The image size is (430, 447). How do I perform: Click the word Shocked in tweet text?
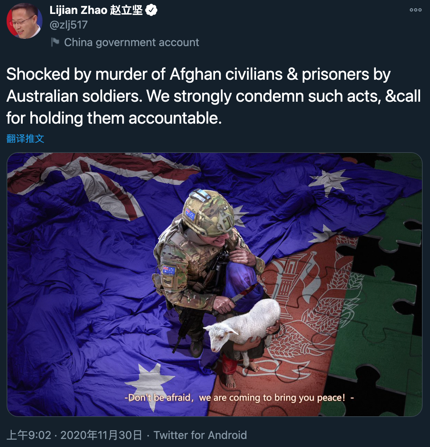[38, 74]
